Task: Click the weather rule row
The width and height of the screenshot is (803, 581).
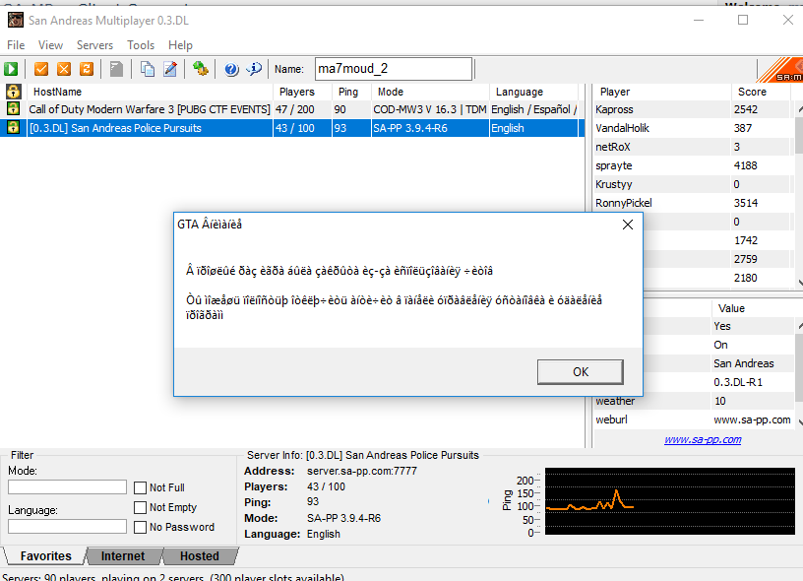Action: pyautogui.click(x=694, y=401)
